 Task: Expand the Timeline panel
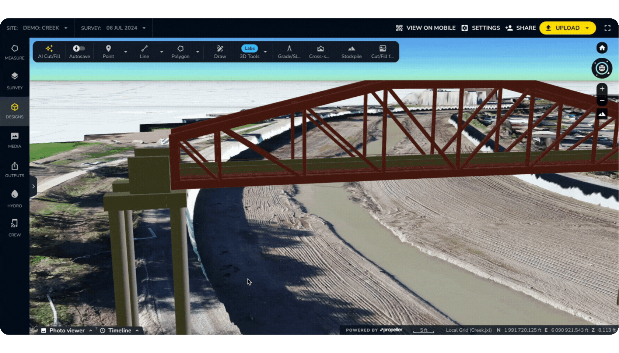click(x=119, y=331)
